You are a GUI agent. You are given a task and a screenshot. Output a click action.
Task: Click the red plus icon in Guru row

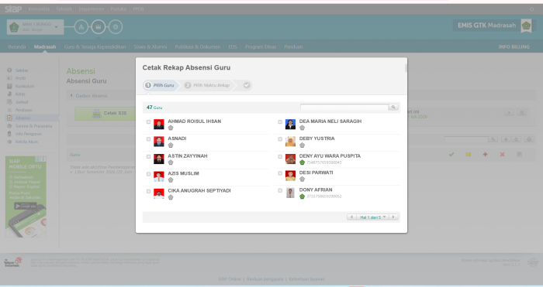click(485, 155)
